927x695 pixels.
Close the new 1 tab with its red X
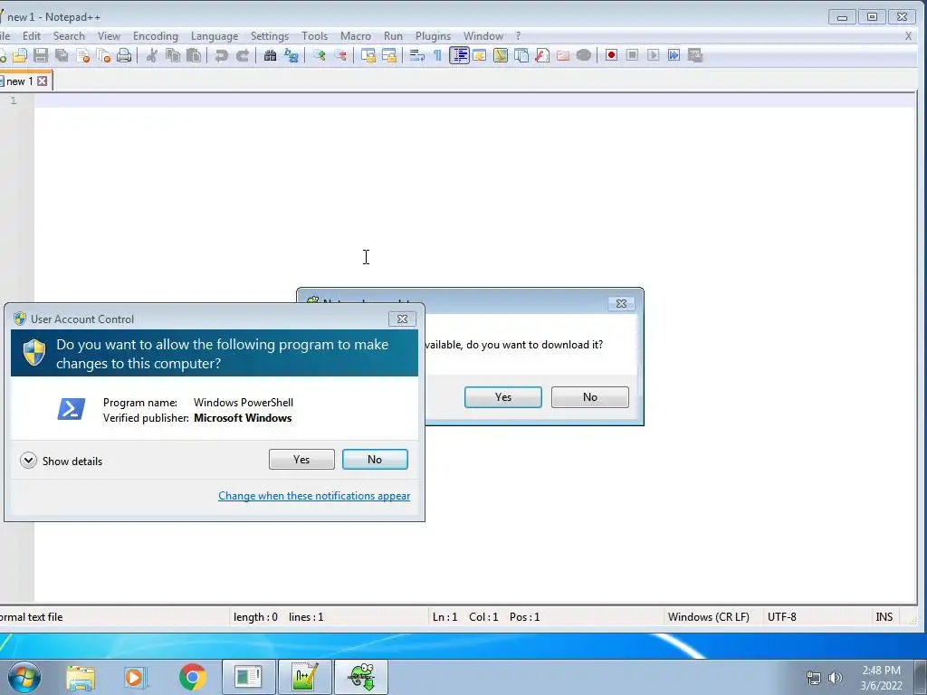tap(43, 81)
